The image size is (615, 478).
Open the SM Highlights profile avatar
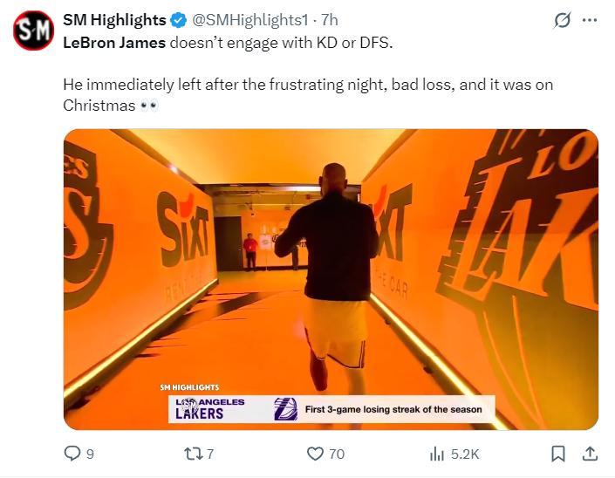(x=33, y=31)
